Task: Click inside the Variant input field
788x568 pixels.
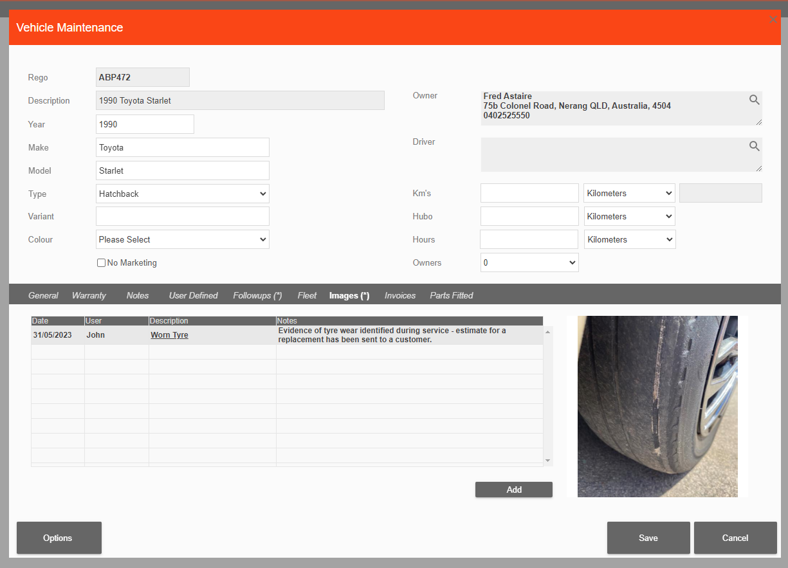Action: pos(182,215)
